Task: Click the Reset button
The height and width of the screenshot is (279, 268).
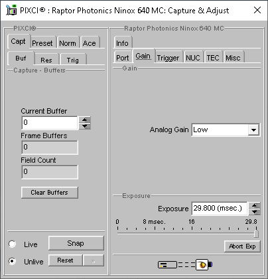Action: tap(66, 260)
